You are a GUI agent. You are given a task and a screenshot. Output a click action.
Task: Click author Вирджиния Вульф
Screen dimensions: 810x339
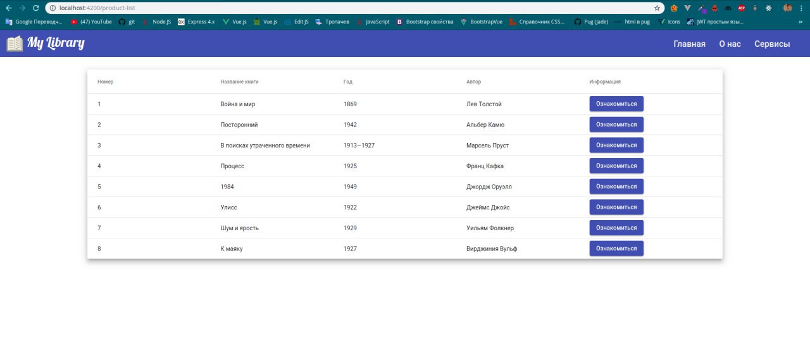(x=492, y=249)
